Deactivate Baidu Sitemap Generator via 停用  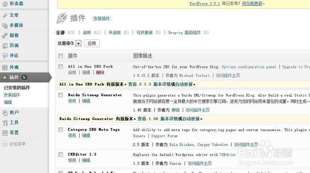tap(72, 101)
